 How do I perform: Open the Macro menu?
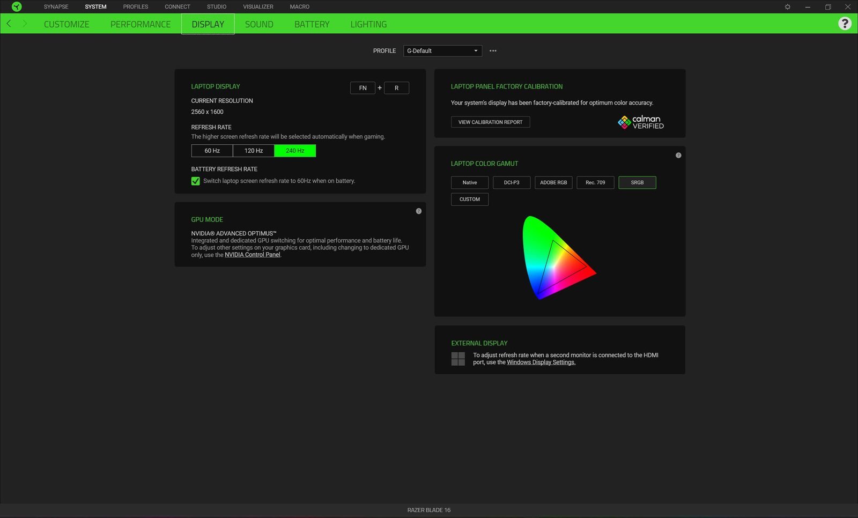point(299,7)
